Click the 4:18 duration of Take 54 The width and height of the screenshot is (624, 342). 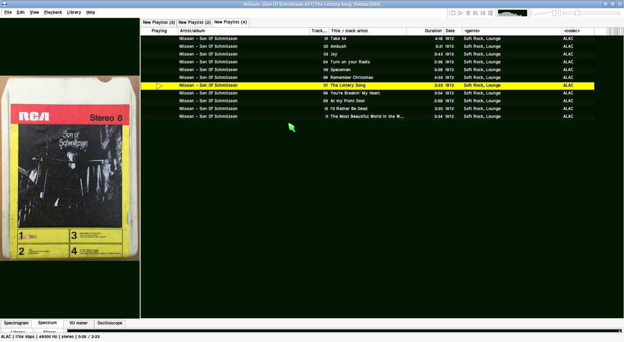[x=439, y=39]
